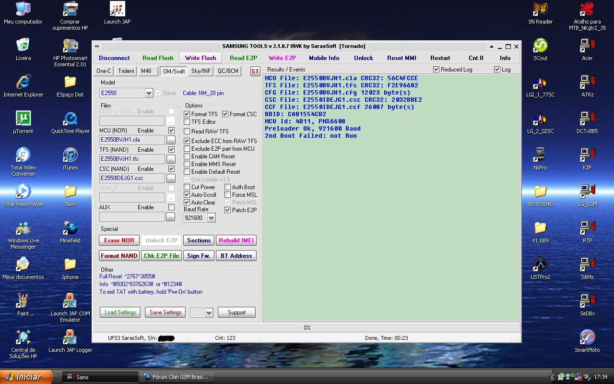Click Erase NOR button
Viewport: 614px width, 384px height.
pos(119,240)
